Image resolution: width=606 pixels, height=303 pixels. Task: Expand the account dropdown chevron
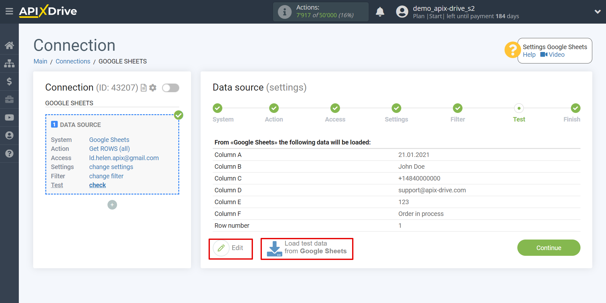pyautogui.click(x=597, y=12)
